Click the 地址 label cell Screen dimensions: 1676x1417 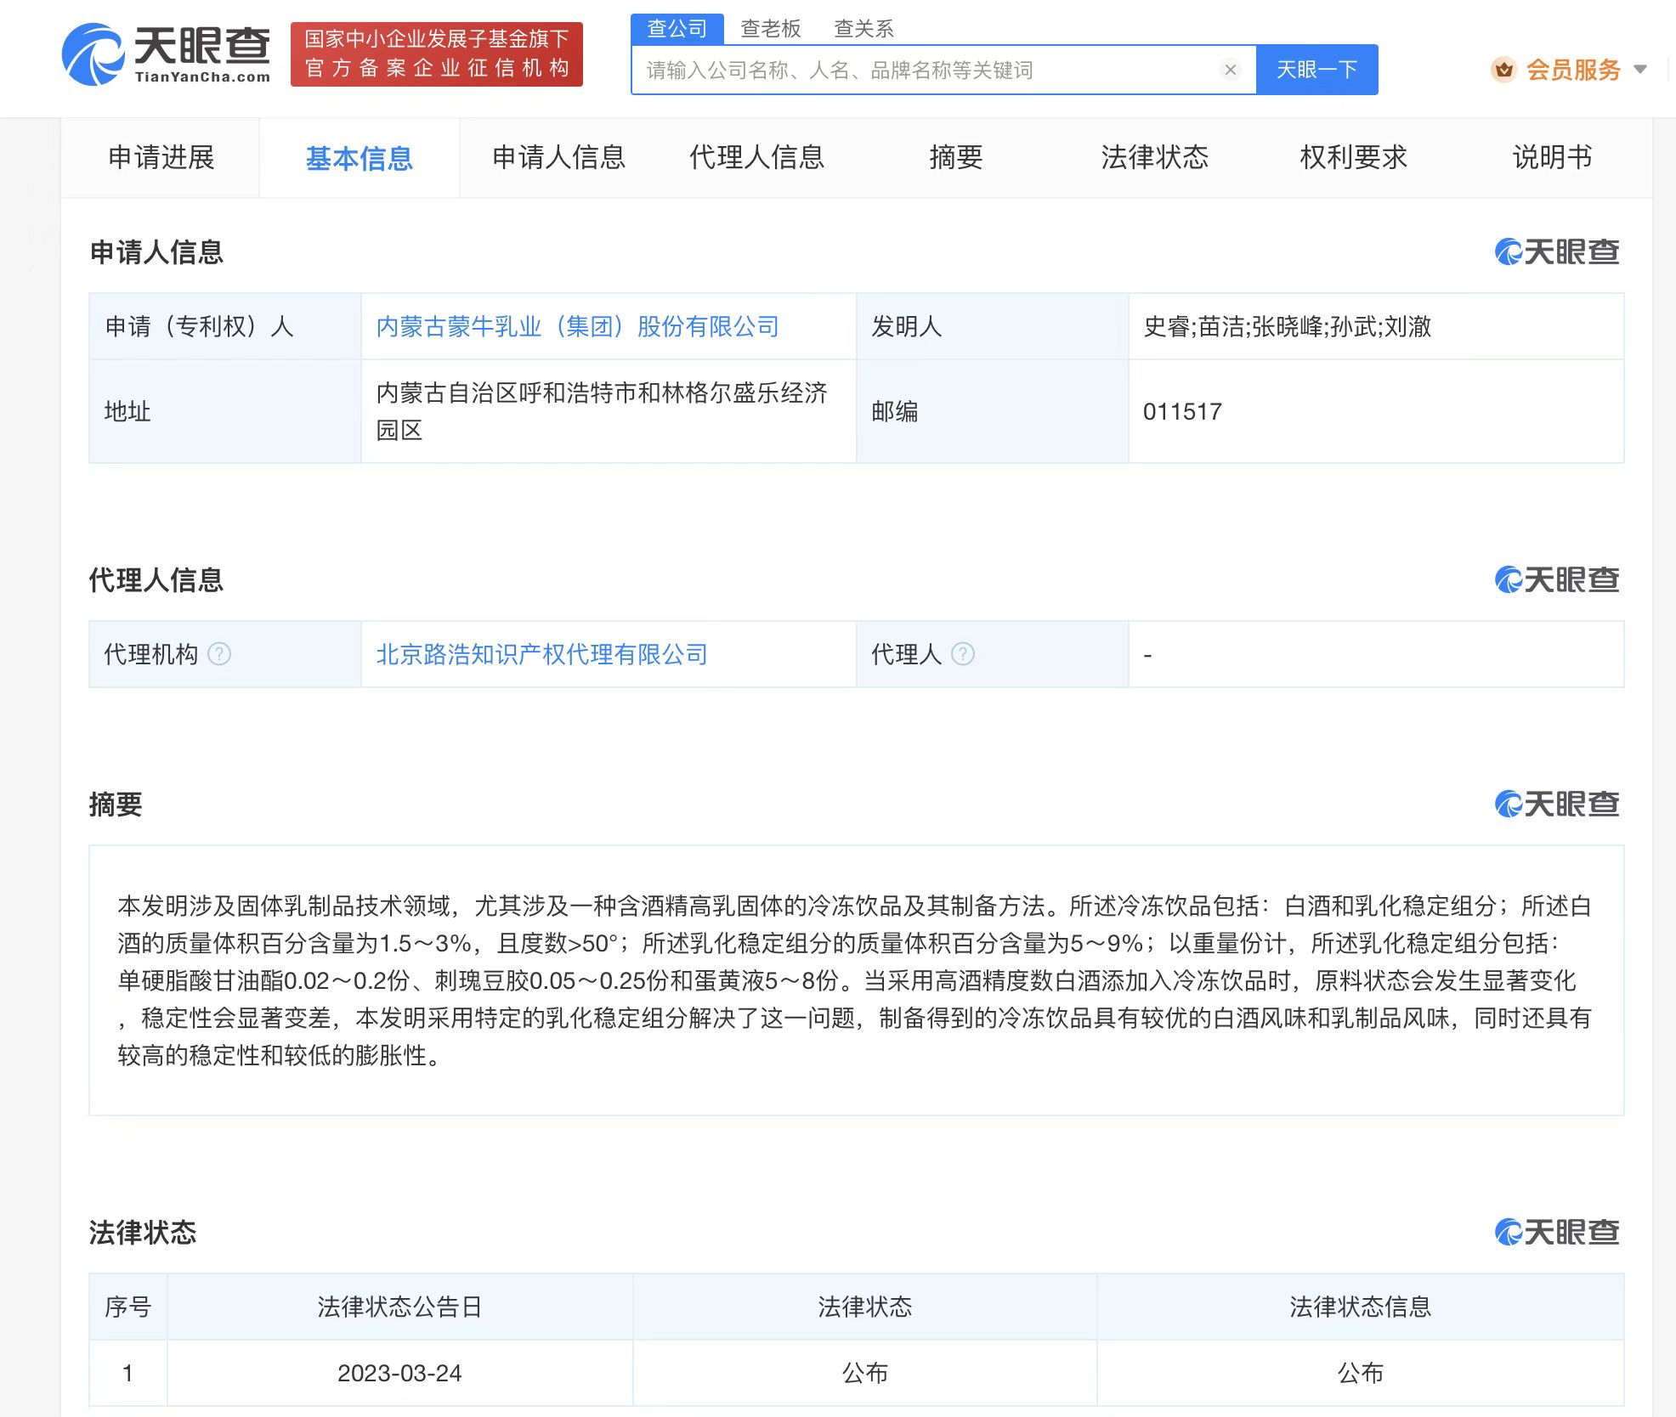pyautogui.click(x=225, y=411)
